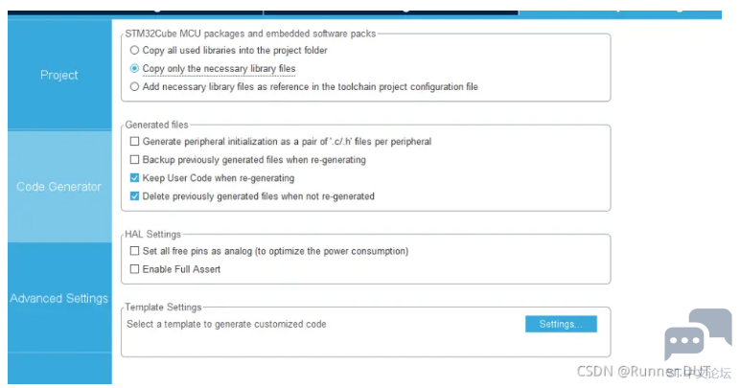Open the Project settings tab
This screenshot has width=740, height=388.
59,75
